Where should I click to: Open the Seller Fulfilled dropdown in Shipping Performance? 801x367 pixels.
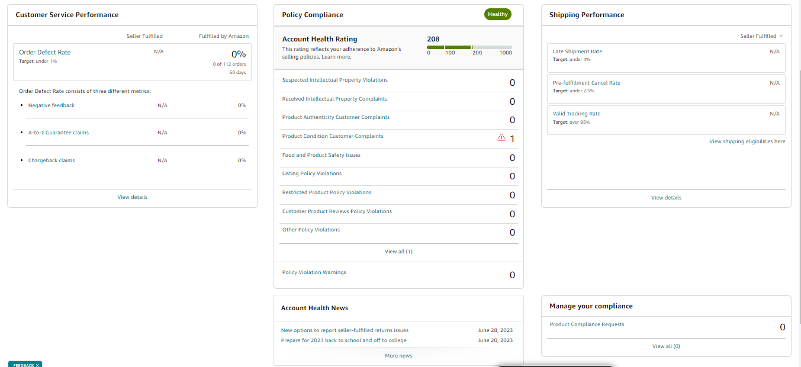(x=761, y=36)
